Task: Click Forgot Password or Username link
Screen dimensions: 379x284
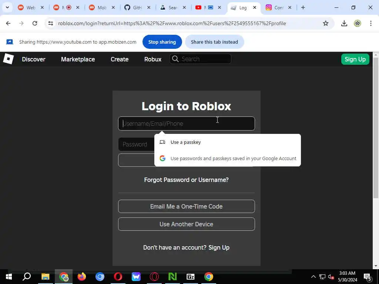Action: coord(186,180)
